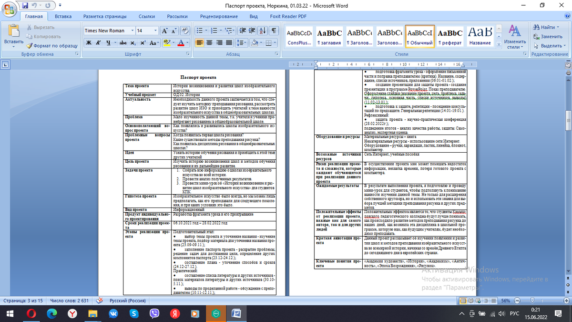
Task: Open the Изменить стили dropdown
Action: coord(514,37)
